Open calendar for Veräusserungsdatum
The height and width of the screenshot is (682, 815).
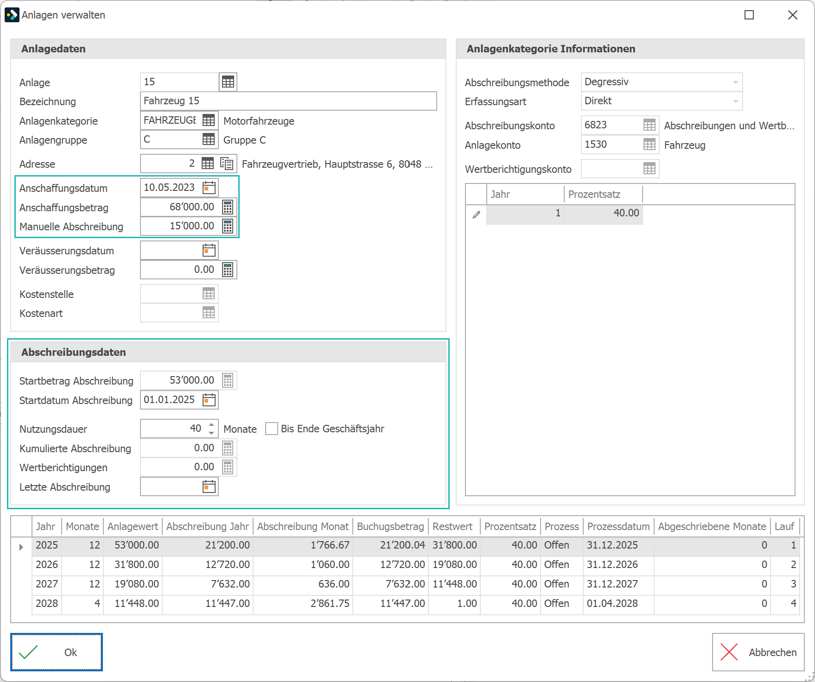[x=209, y=251]
